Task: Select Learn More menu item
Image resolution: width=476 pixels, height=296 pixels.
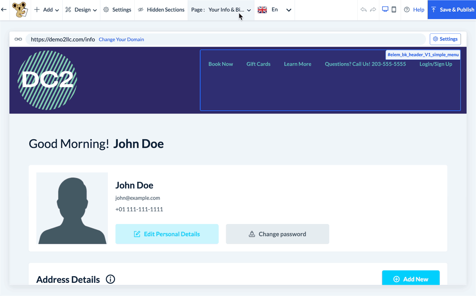Action: [297, 64]
